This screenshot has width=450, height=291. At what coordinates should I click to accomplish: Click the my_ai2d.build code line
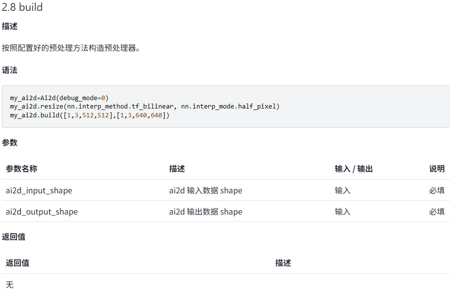(89, 115)
